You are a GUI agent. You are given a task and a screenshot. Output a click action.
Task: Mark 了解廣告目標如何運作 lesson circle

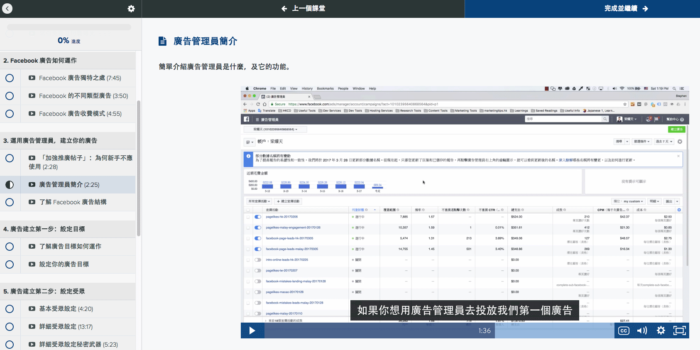click(x=10, y=247)
